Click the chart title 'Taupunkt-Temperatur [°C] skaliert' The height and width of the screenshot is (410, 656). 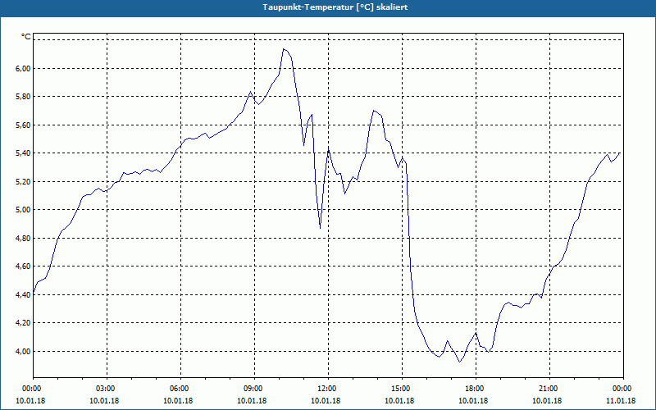click(x=335, y=7)
